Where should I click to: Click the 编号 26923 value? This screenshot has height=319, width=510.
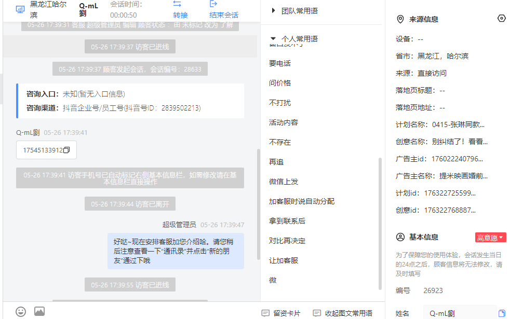[x=433, y=291]
